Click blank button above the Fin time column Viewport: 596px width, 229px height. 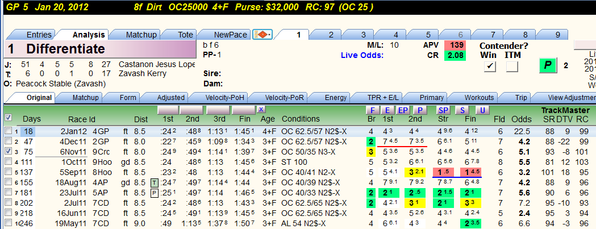tap(244, 110)
